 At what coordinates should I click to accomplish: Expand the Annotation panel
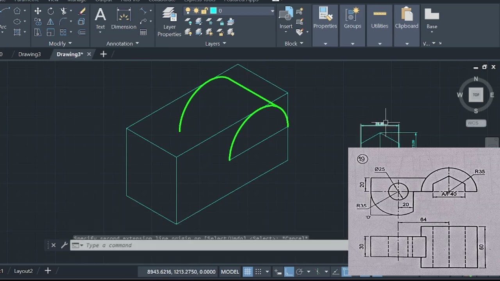click(123, 43)
